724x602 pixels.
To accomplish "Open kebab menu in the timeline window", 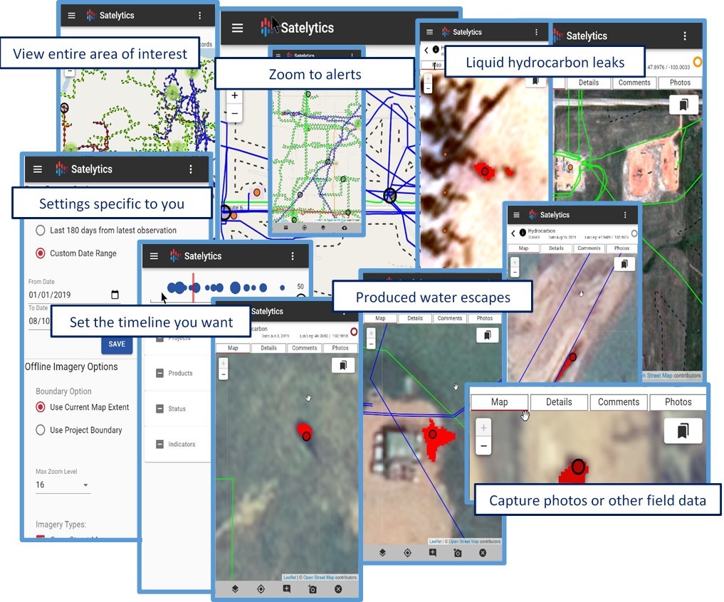I will pos(293,255).
